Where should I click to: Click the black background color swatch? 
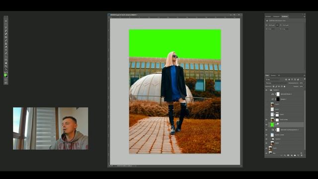tap(7, 76)
